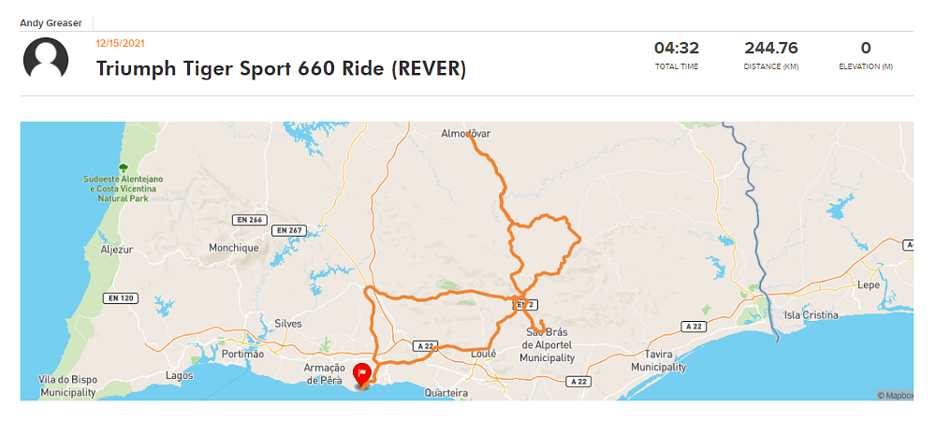The image size is (936, 436).
Task: Open the Triumph Tiger Sport 660 Ride title
Action: pyautogui.click(x=281, y=68)
